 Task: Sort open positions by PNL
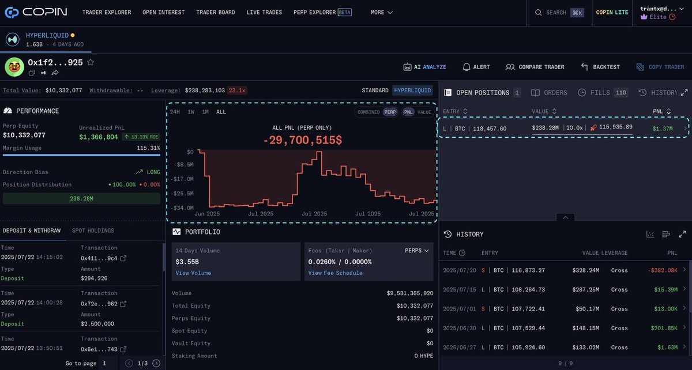pos(662,111)
